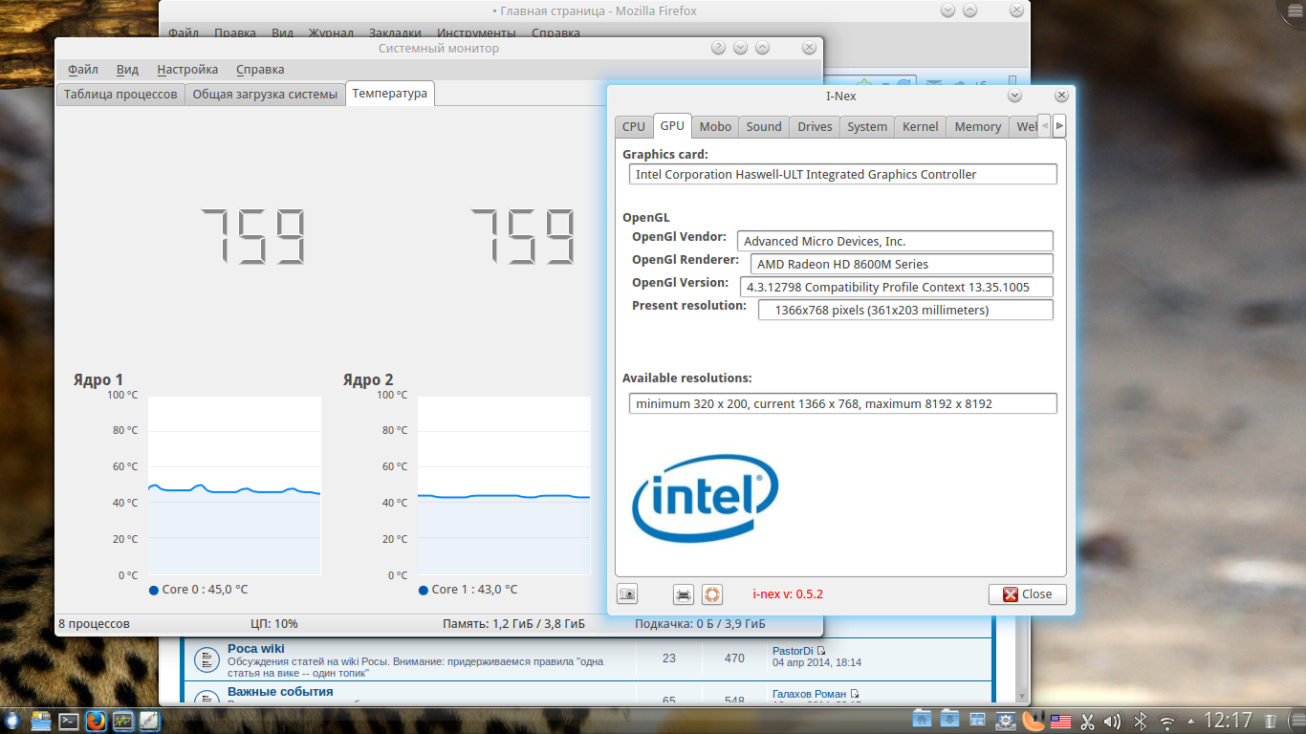Click the Present resolution field
Screen dimensions: 1306x734
[905, 310]
